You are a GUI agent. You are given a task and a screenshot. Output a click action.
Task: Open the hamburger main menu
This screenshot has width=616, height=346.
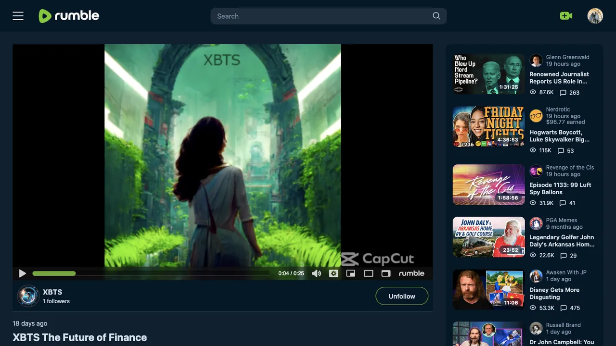[x=18, y=16]
